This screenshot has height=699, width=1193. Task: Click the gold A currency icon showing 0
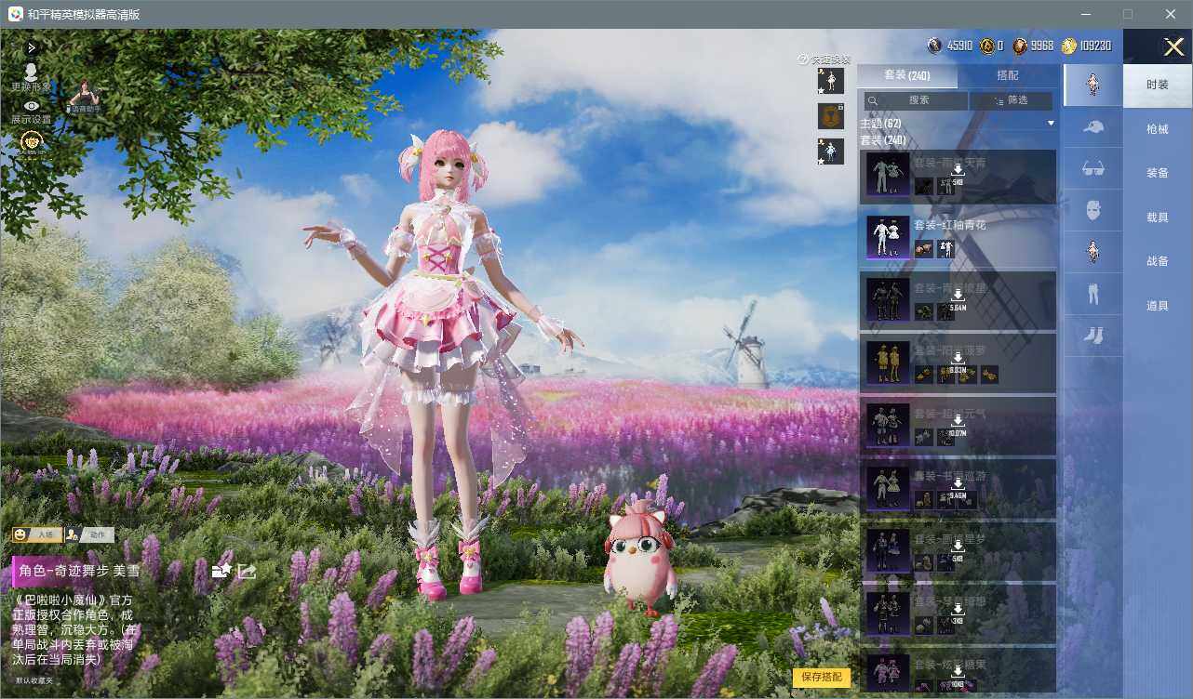tap(986, 46)
